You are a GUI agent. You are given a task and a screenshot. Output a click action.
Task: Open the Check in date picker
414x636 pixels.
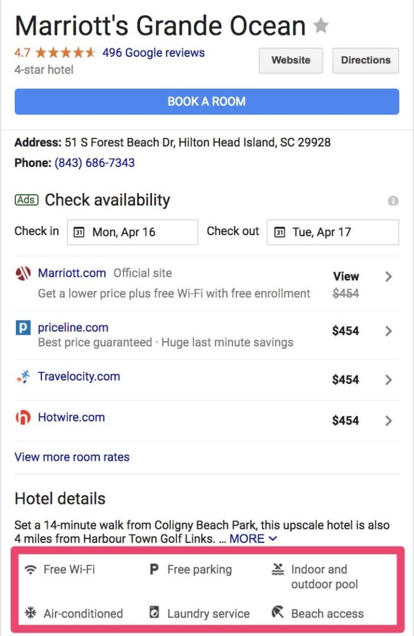click(132, 232)
